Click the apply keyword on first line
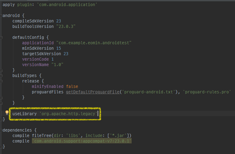 coord(9,5)
